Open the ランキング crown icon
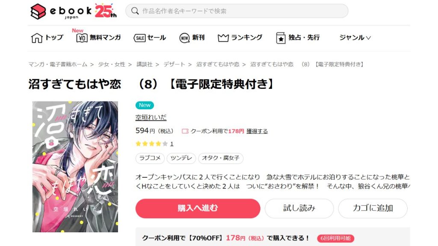 pos(223,38)
